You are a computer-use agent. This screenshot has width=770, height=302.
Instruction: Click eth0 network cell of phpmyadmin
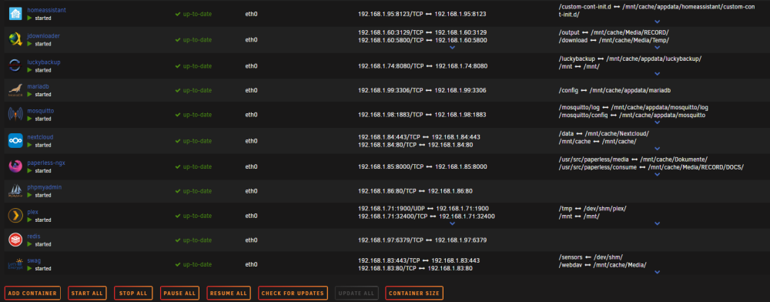click(x=251, y=191)
